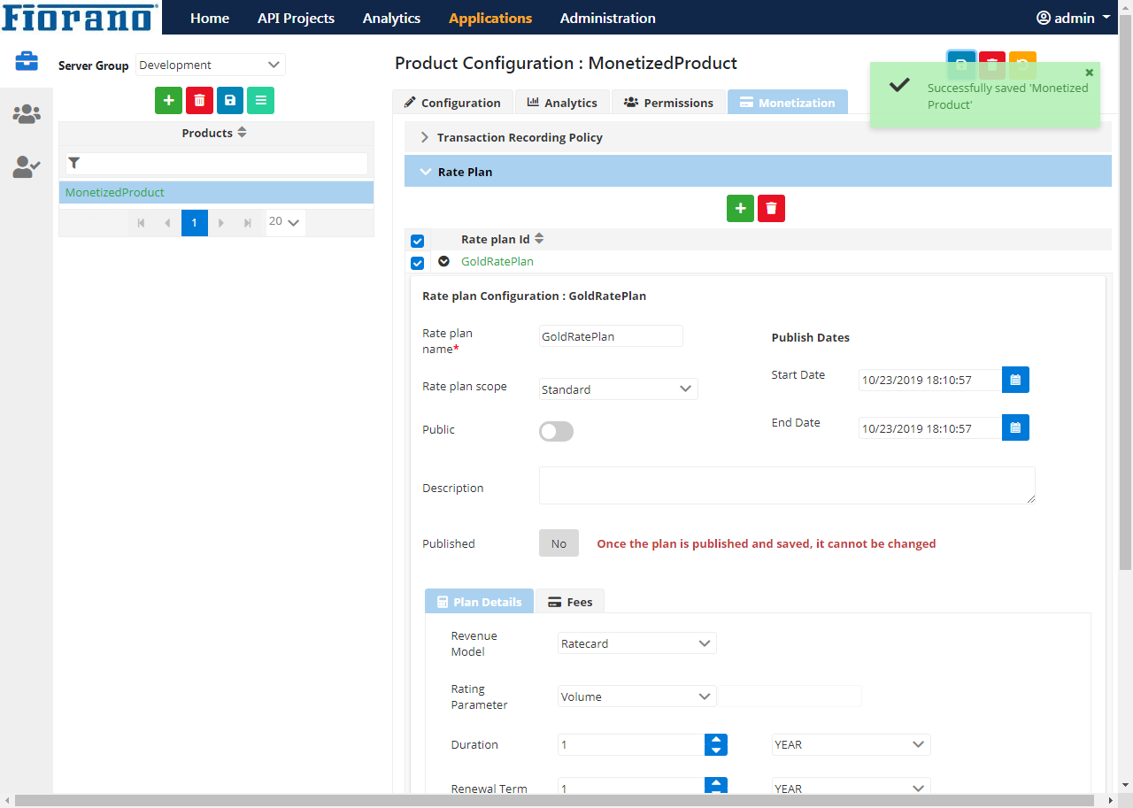Viewport: 1133px width, 808px height.
Task: Click the GoldRatePlan link
Action: [497, 262]
